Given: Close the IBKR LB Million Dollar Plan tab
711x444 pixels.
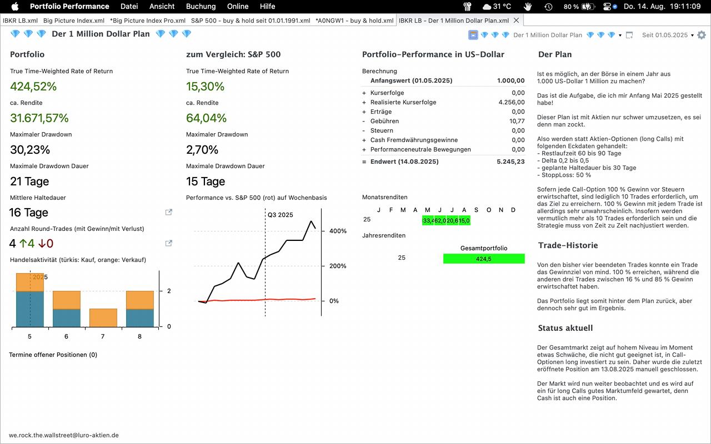Looking at the screenshot, I should (x=516, y=20).
